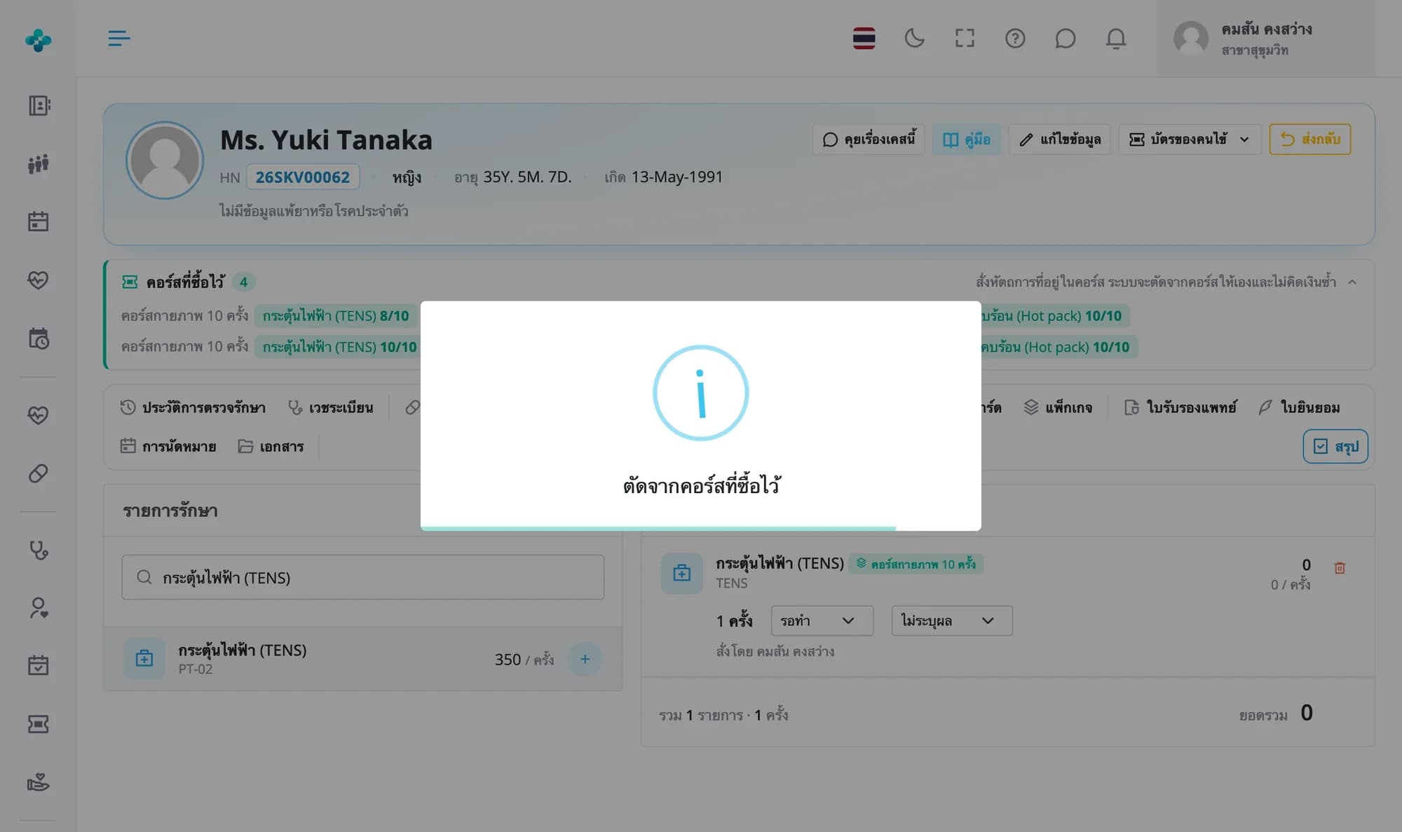The width and height of the screenshot is (1402, 832).
Task: Open the contacts book sidebar icon
Action: click(39, 106)
